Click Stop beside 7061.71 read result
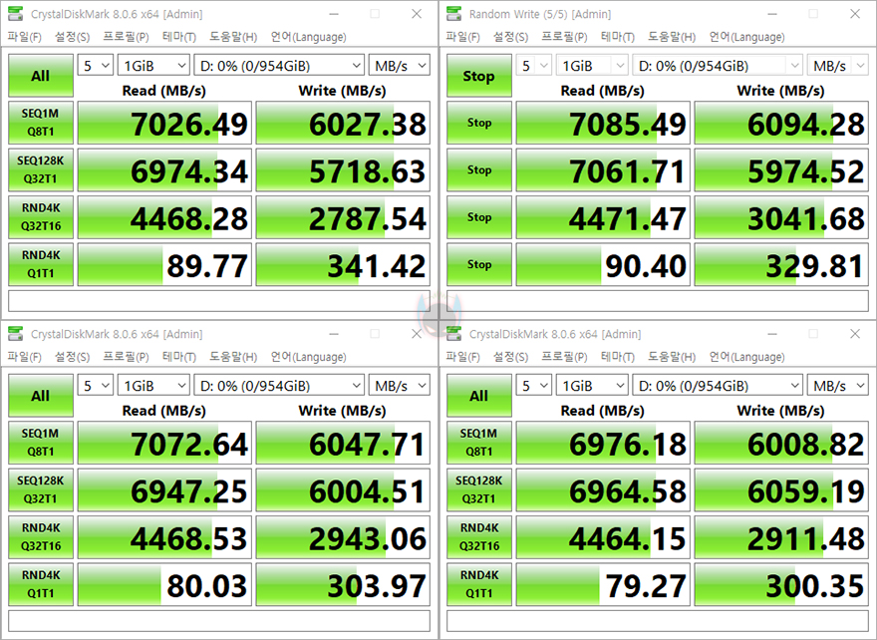Image resolution: width=877 pixels, height=640 pixels. [478, 169]
